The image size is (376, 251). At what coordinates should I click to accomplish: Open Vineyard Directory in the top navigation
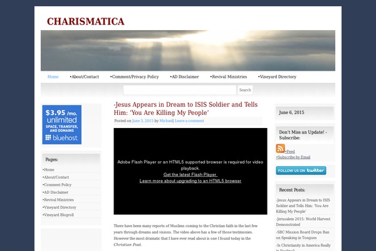click(x=277, y=77)
